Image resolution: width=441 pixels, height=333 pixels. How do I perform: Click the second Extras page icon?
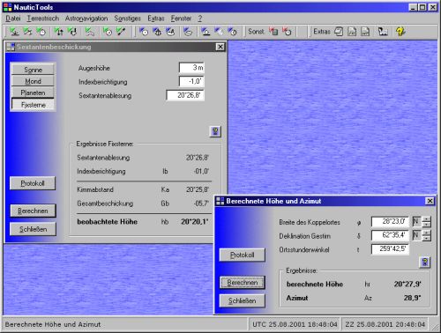pos(352,32)
